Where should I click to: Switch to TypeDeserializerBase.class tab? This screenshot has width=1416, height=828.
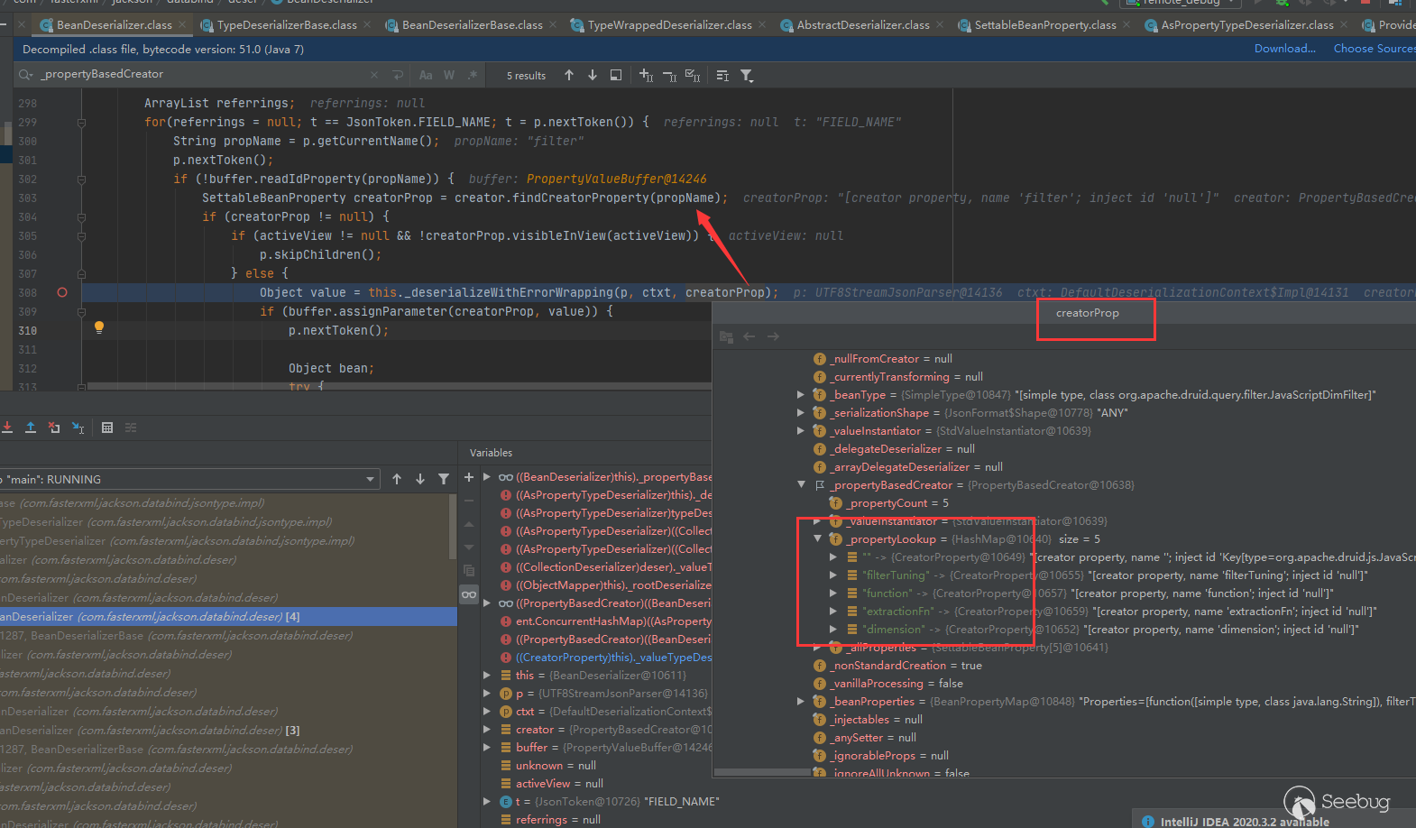(x=287, y=25)
